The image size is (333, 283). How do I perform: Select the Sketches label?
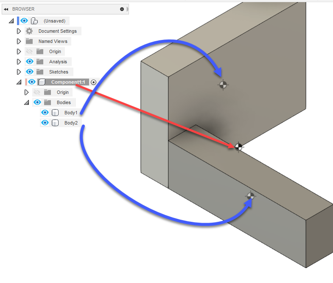[59, 72]
